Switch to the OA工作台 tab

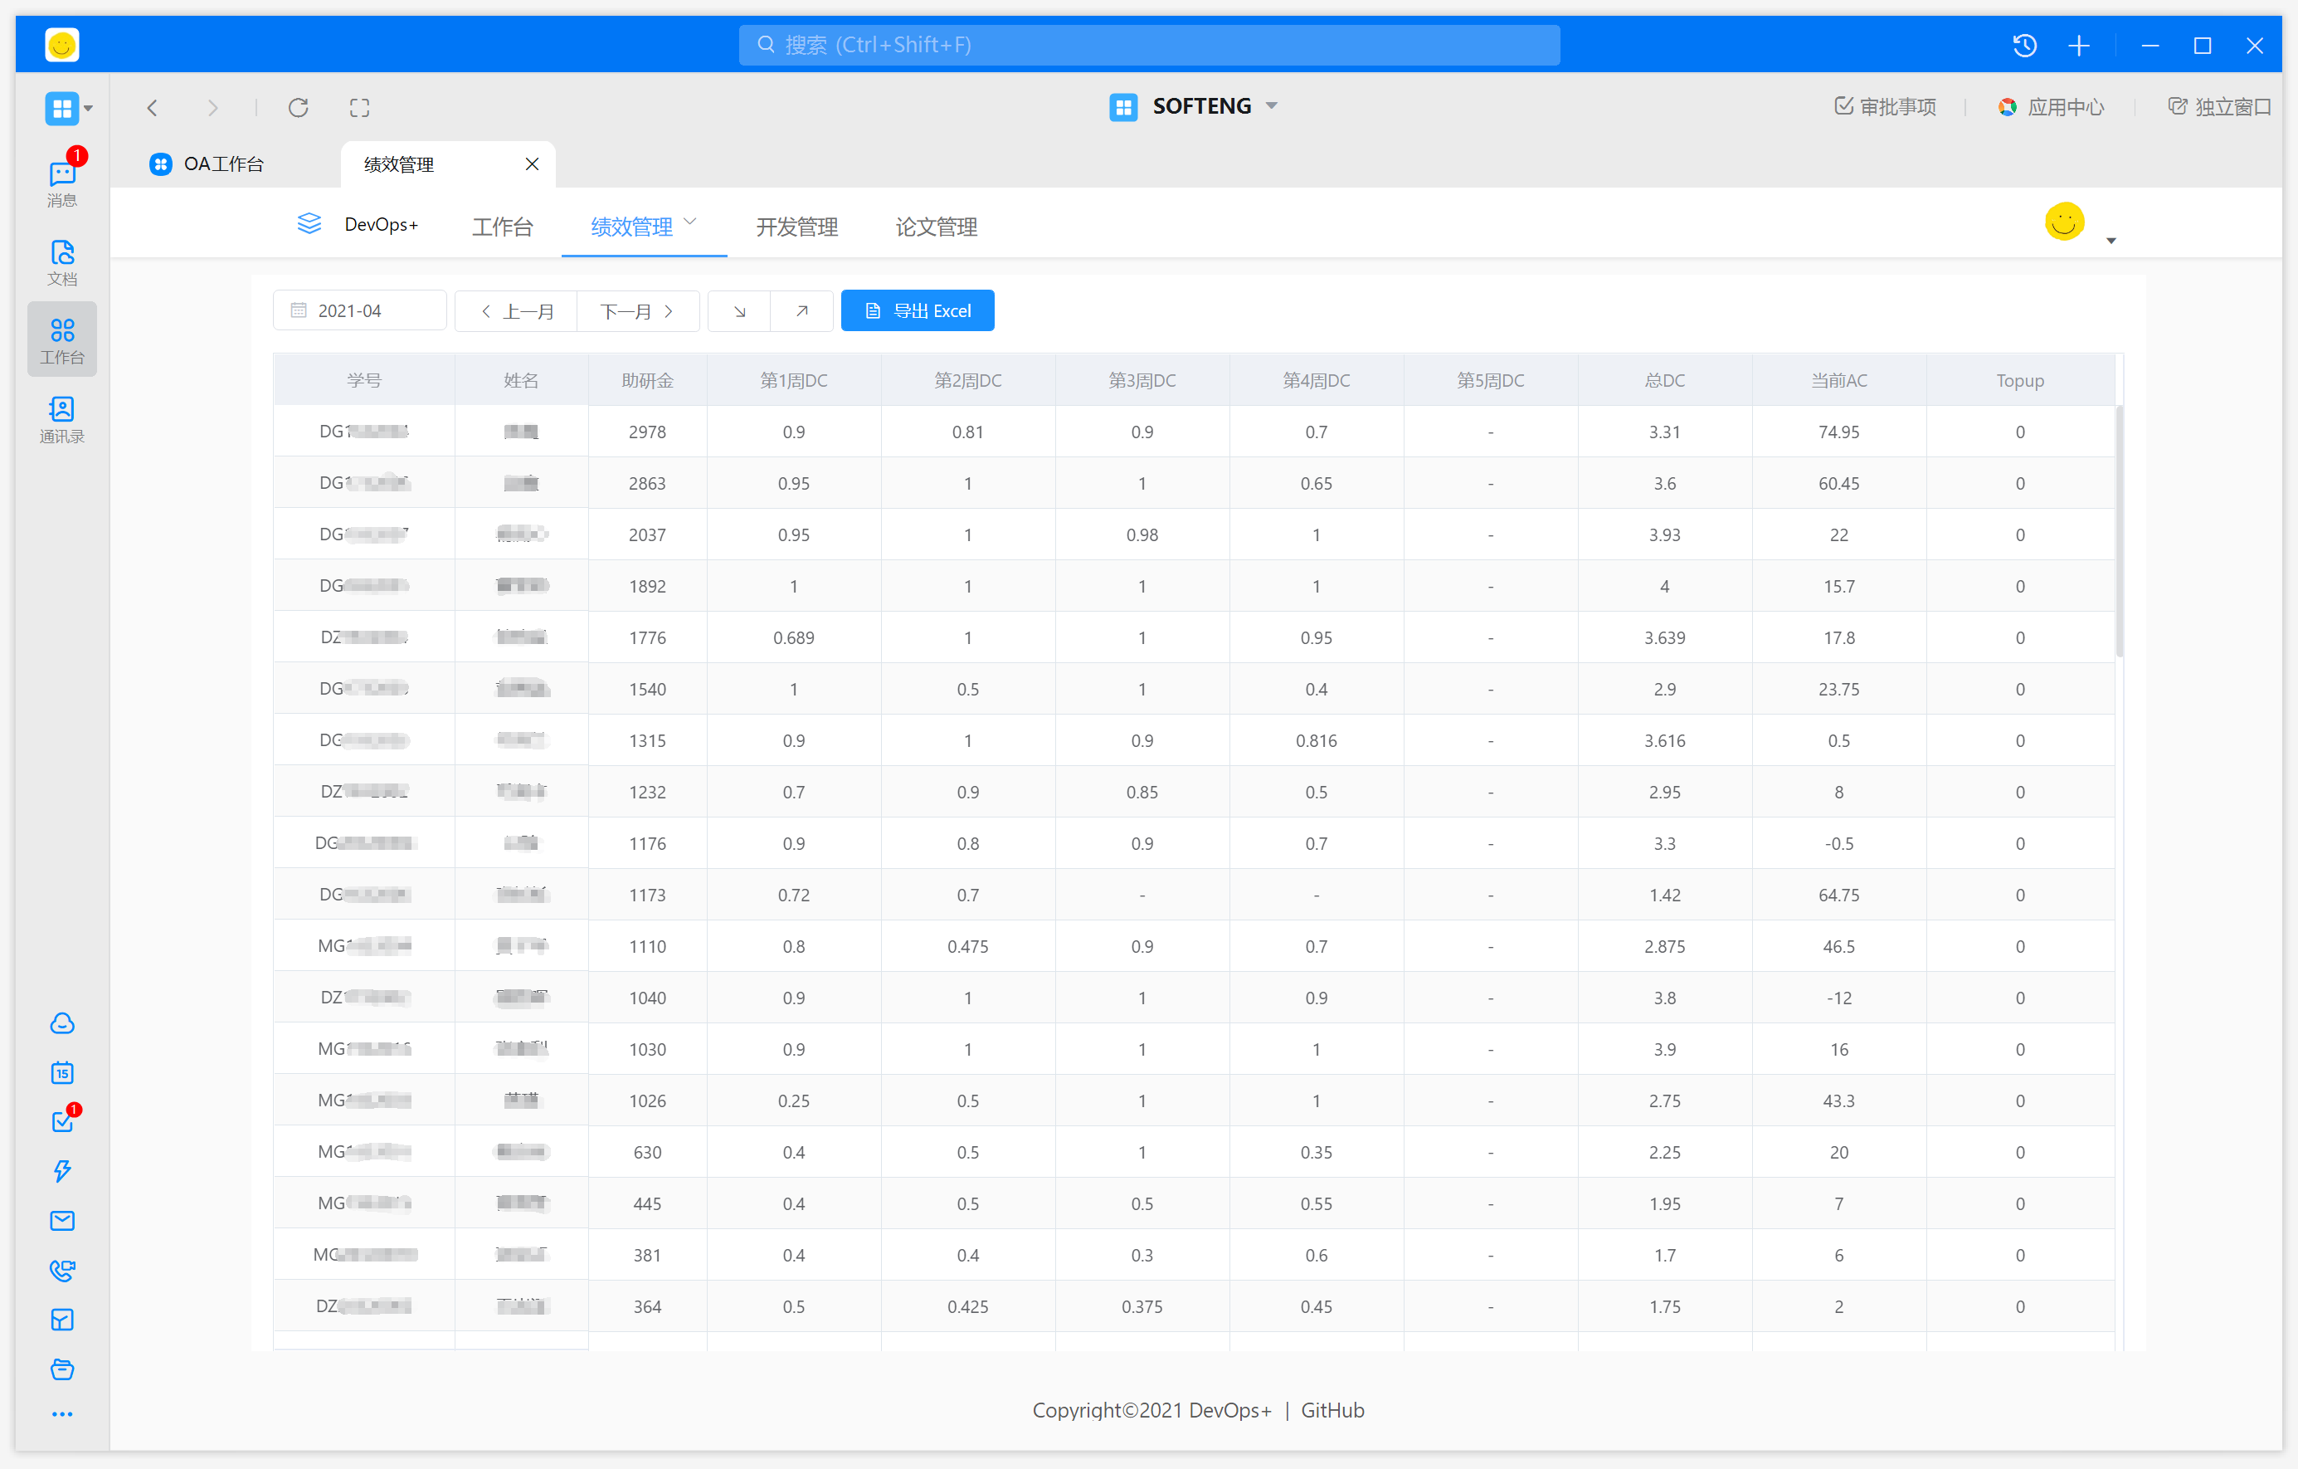tap(222, 164)
